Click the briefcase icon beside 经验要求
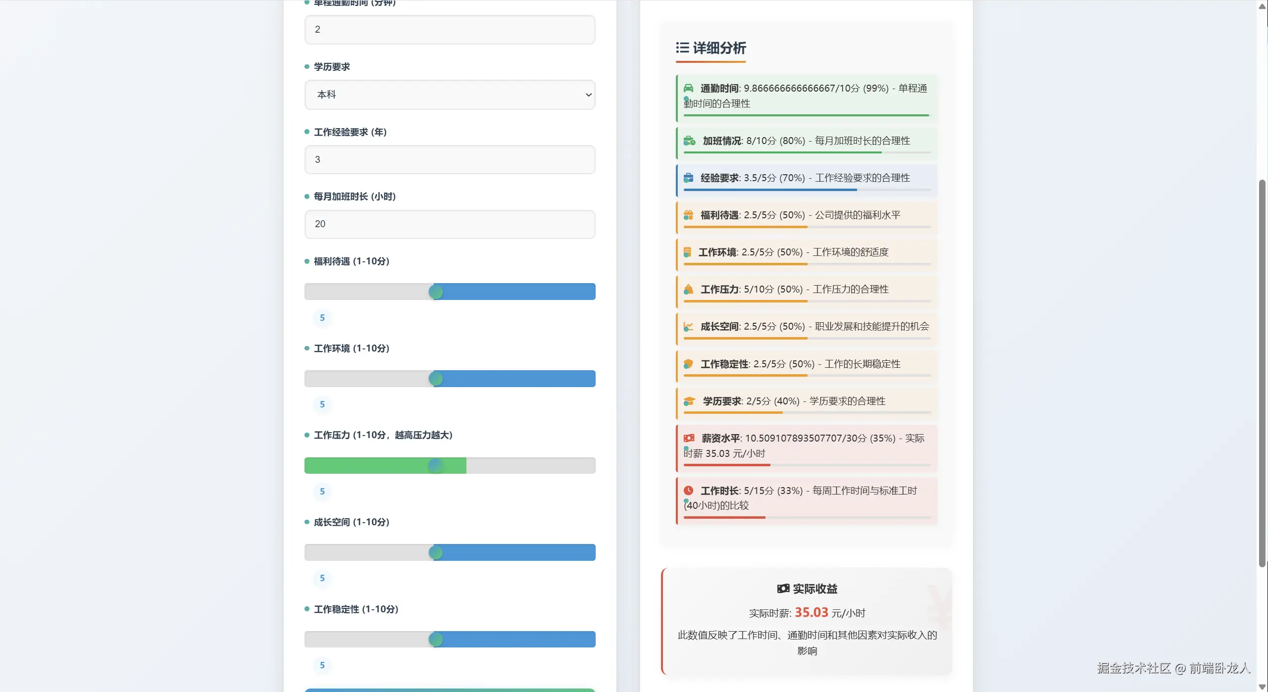This screenshot has width=1268, height=692. tap(688, 178)
